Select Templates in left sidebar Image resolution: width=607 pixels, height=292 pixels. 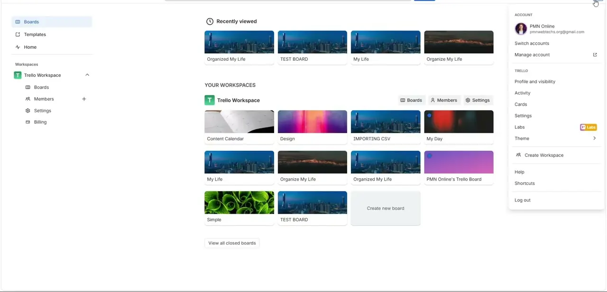(52, 35)
